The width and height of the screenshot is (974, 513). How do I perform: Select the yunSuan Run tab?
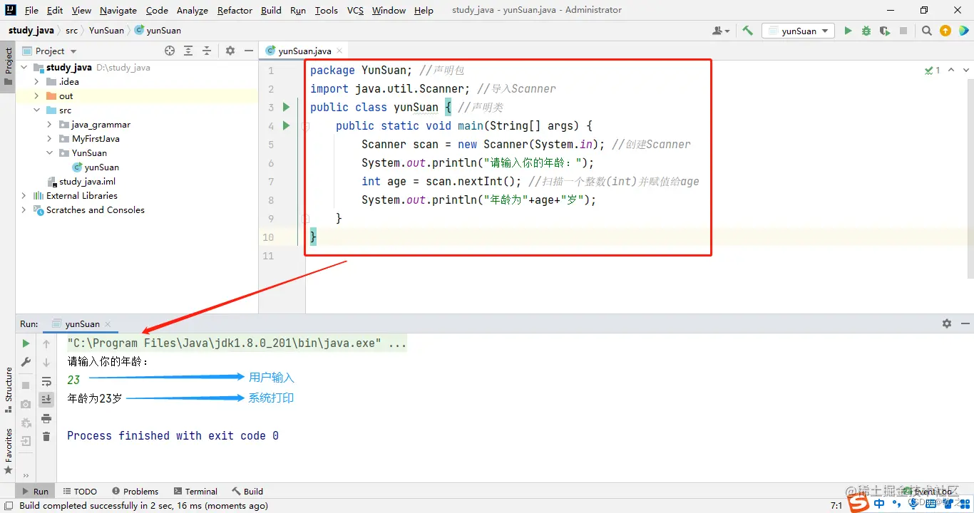83,323
